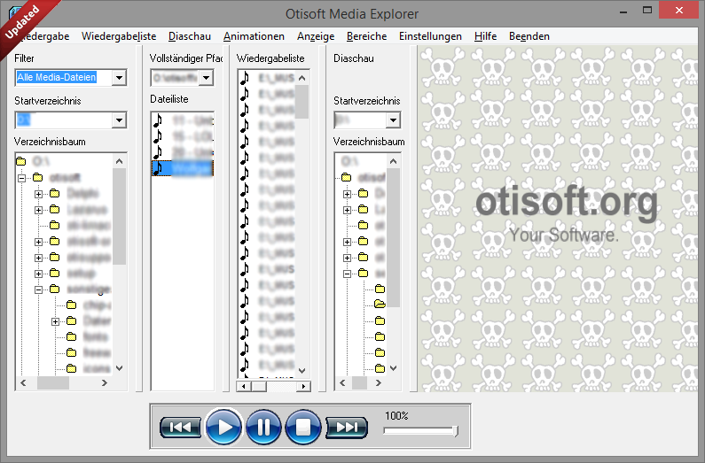Open the Einstellungen menu
The image size is (705, 463).
pyautogui.click(x=430, y=36)
